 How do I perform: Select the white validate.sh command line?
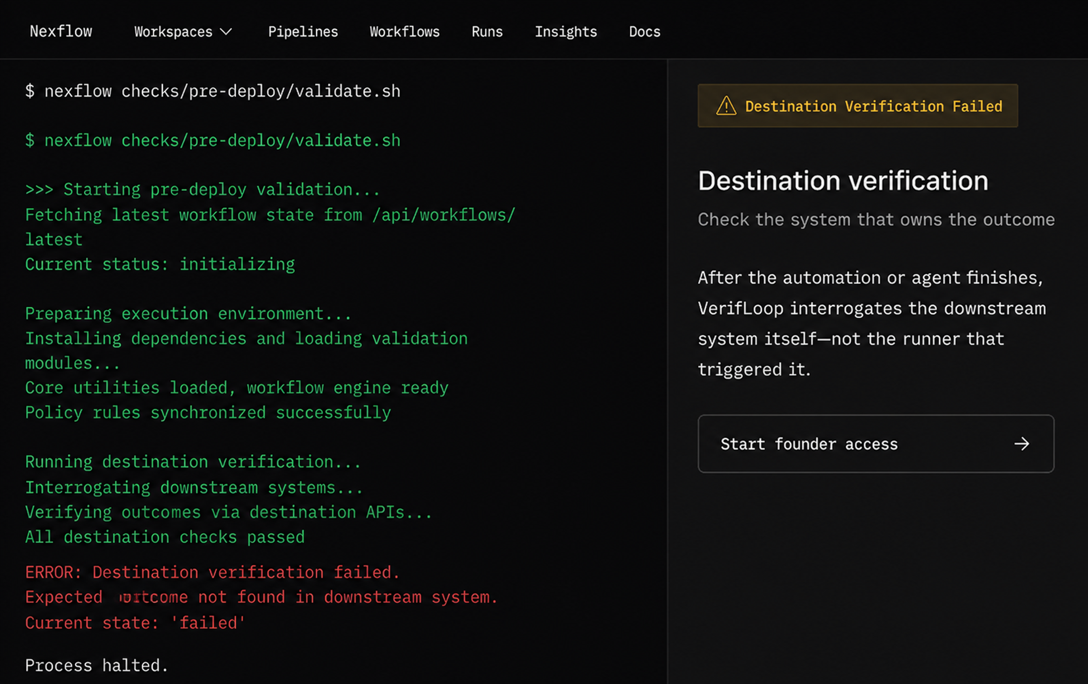pos(213,91)
